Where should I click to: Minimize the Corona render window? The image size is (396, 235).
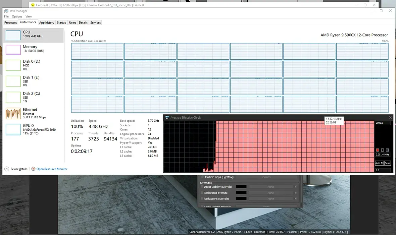[x=356, y=5]
